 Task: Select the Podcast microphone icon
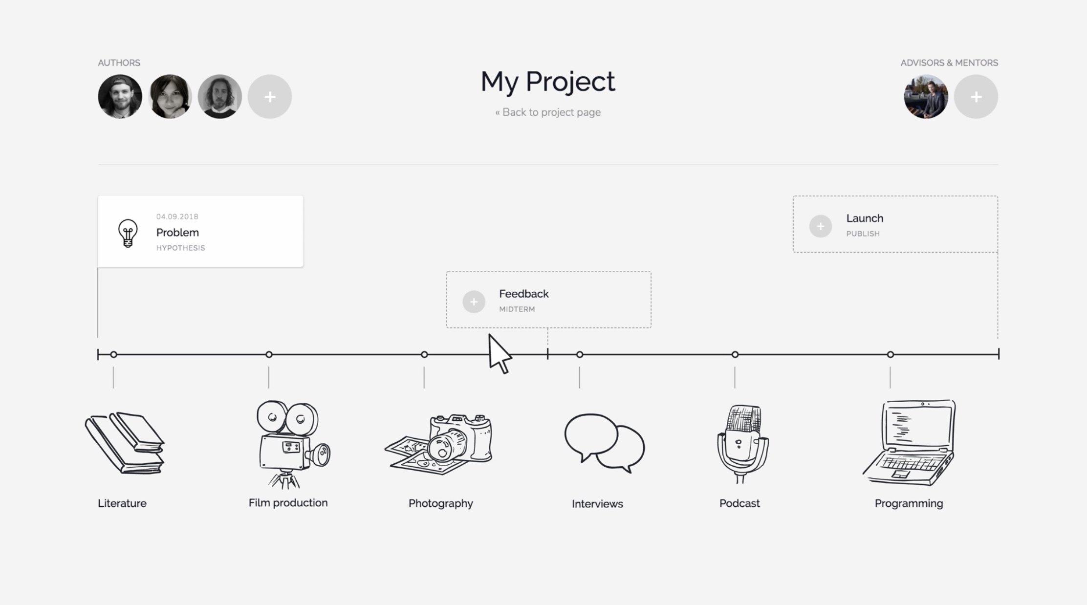742,444
